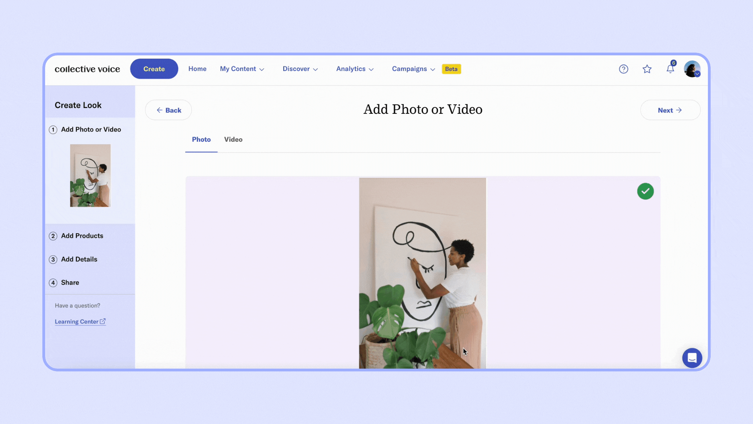Expand the My Content dropdown
This screenshot has width=753, height=424.
(242, 69)
